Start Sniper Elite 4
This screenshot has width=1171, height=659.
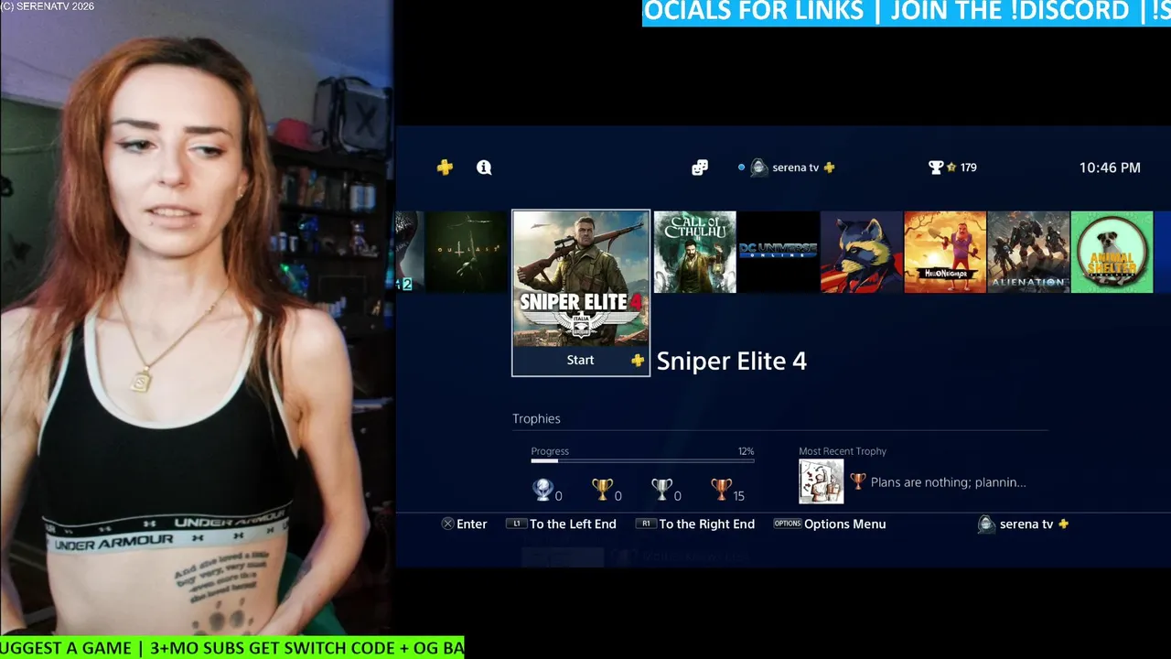(x=580, y=361)
